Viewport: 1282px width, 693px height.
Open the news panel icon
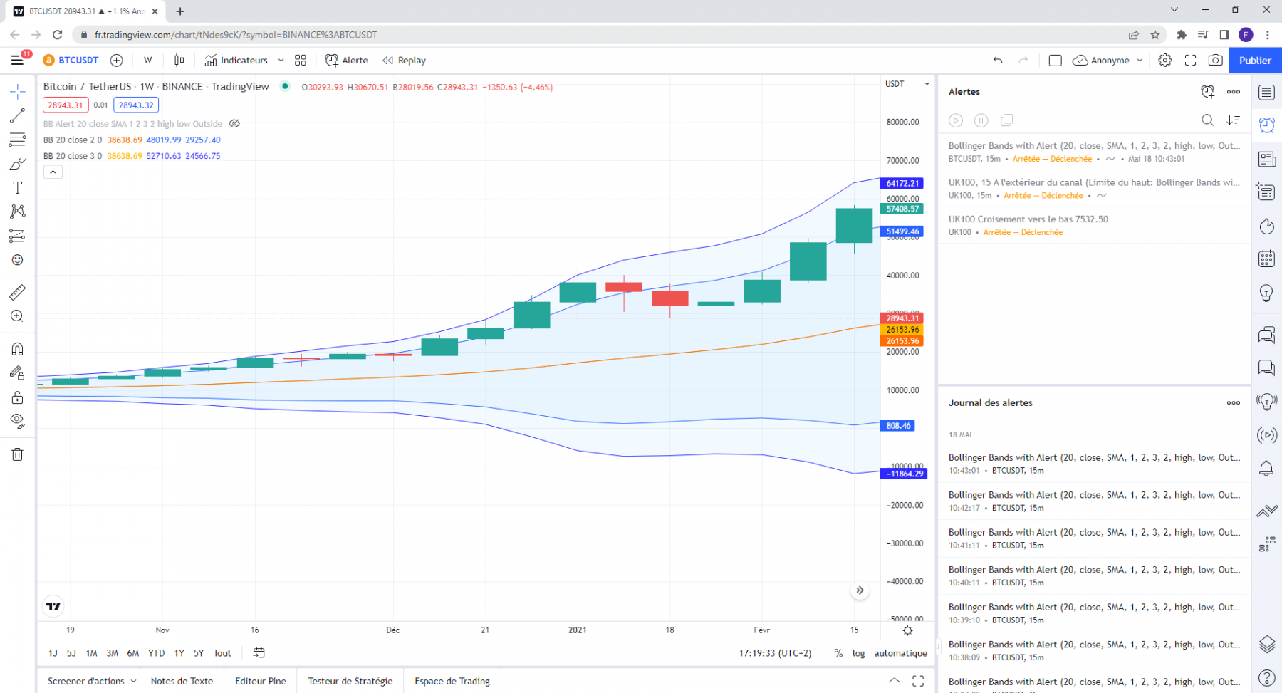[1266, 159]
